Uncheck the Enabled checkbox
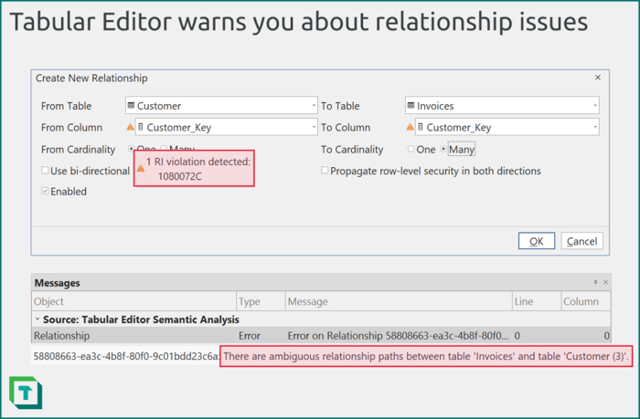The height and width of the screenshot is (419, 640). [45, 191]
